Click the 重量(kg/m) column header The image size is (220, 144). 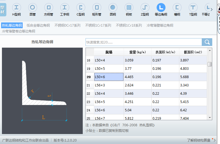click(x=138, y=52)
